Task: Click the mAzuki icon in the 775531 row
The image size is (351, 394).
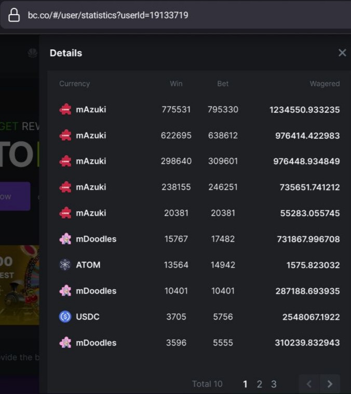Action: click(x=65, y=110)
